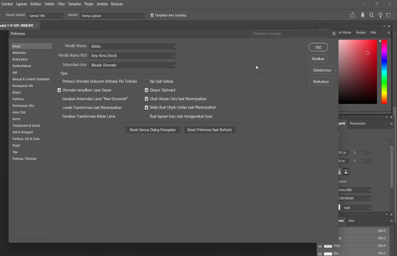Click Reset Semua Dialog Peringatan
This screenshot has width=397, height=256.
point(153,130)
